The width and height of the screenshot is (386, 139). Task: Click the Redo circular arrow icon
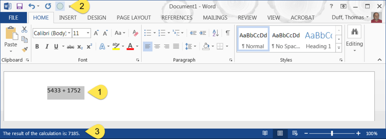coord(48,6)
